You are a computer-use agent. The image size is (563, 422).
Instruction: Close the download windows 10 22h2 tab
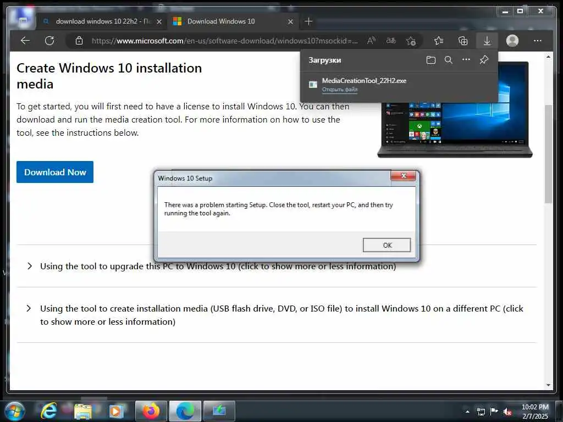(159, 22)
